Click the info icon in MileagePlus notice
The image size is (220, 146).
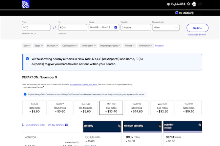pos(25,94)
